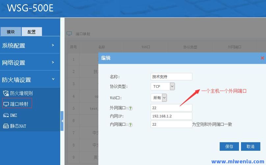The width and height of the screenshot is (266, 165).
Task: Click the WAN口 column header in table
Action: pyautogui.click(x=146, y=47)
